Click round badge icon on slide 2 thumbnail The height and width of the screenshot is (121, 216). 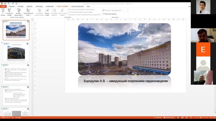pyautogui.click(x=27, y=44)
